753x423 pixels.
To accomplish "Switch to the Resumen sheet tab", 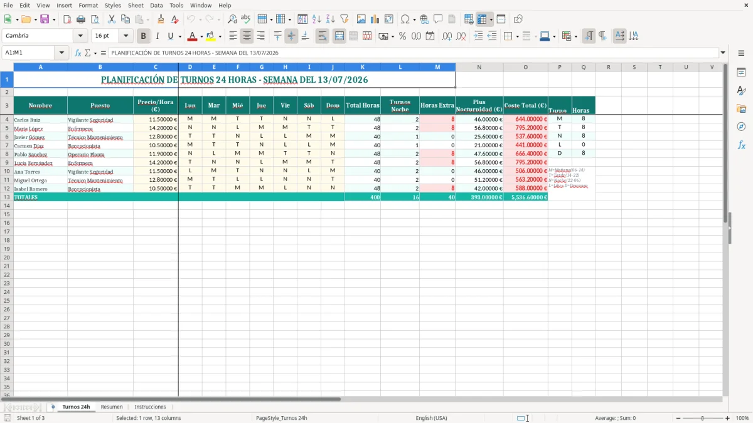I will (112, 407).
